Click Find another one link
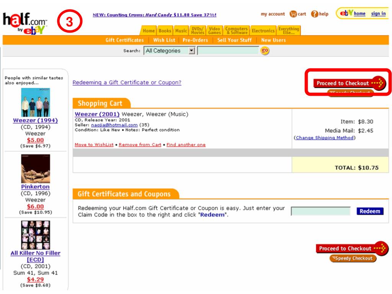 click(x=186, y=145)
